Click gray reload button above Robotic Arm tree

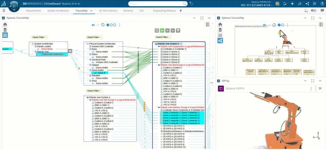[157, 31]
